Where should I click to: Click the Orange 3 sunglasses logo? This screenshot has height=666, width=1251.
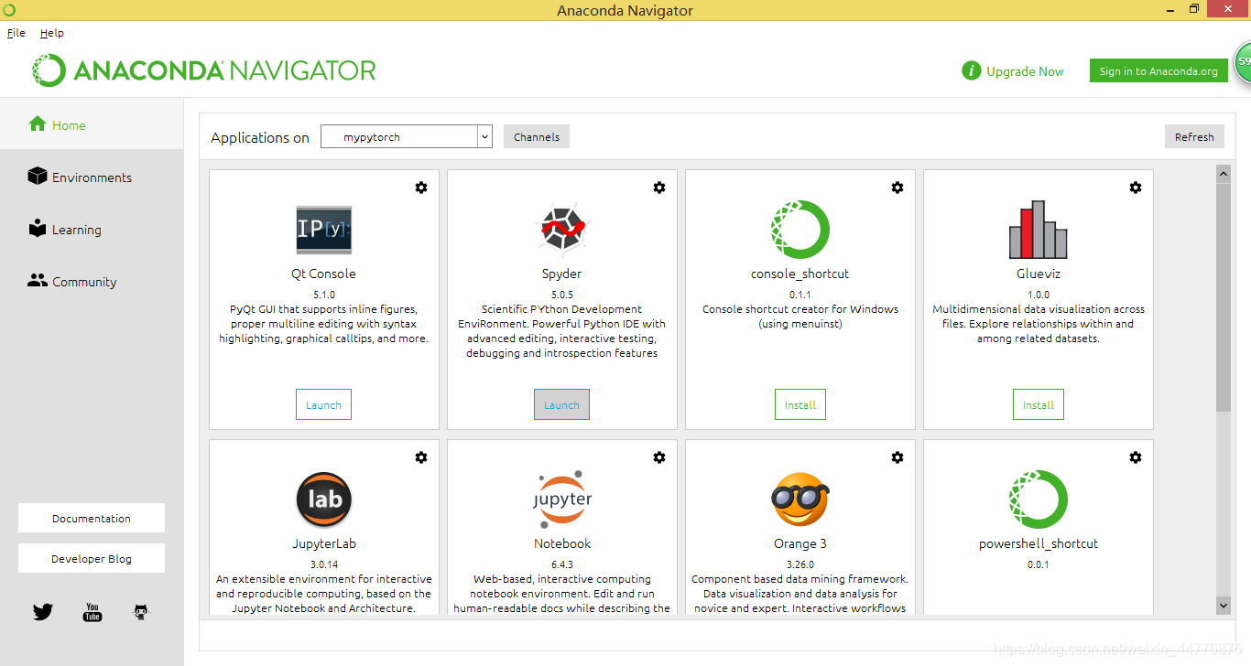click(x=800, y=499)
